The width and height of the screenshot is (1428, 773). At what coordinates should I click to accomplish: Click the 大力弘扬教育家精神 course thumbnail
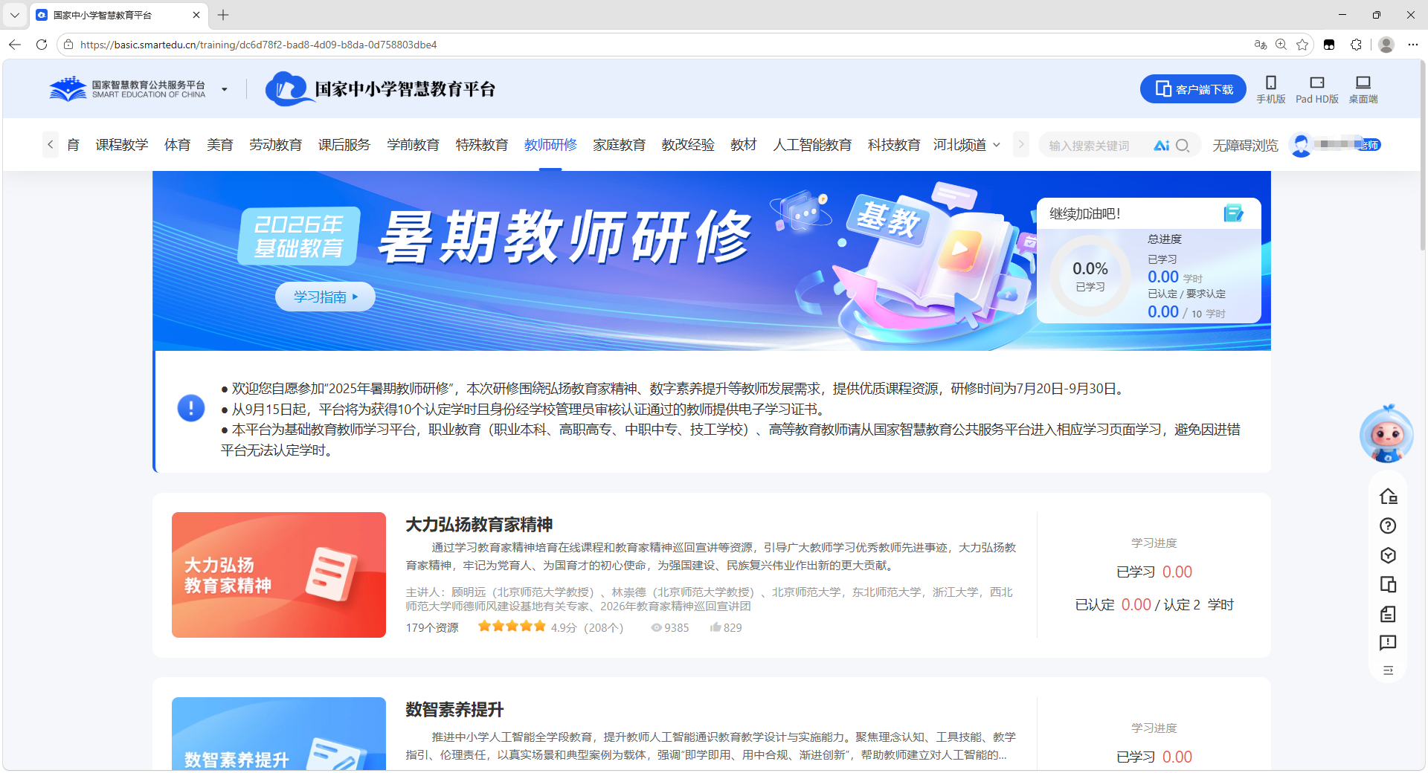(x=279, y=575)
